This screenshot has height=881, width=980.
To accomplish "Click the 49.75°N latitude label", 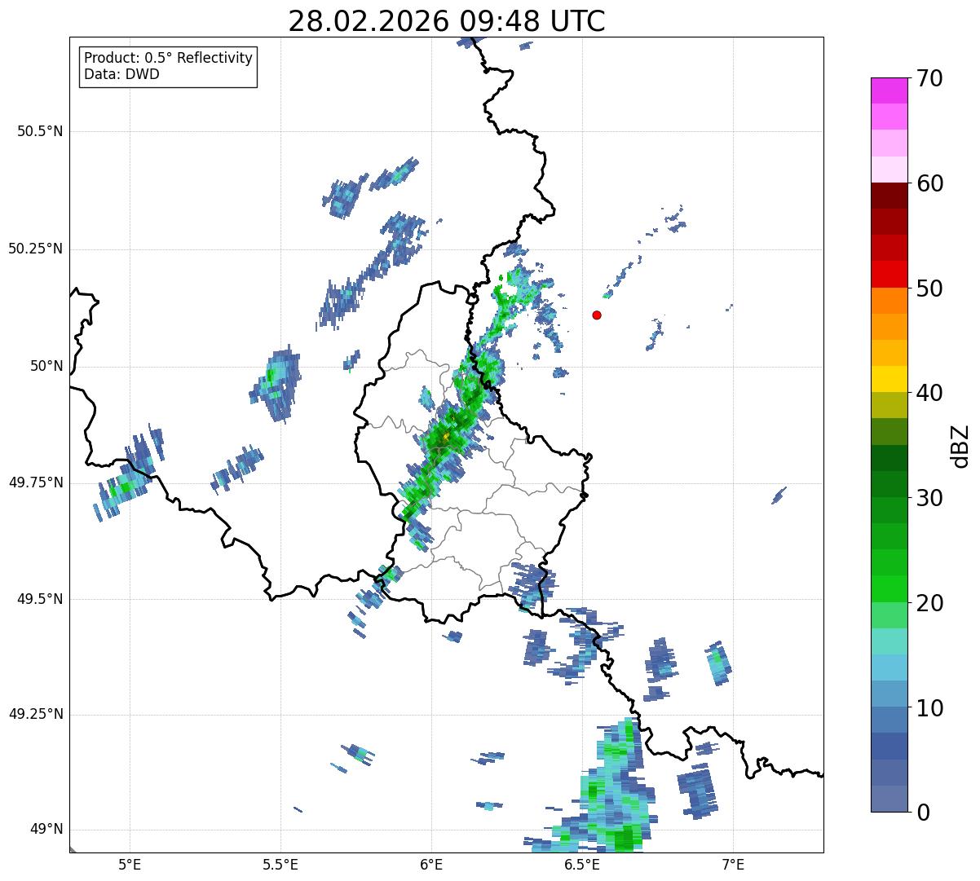I will [x=36, y=482].
